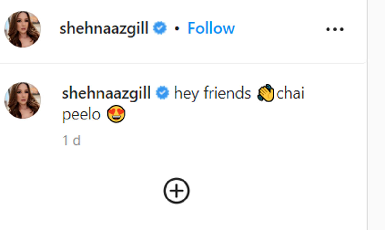This screenshot has height=230, width=385.
Task: Click the dot separator before Follow
Action: 177,29
